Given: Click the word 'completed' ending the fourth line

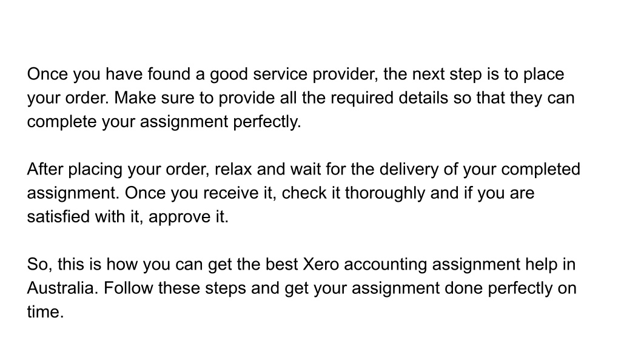Looking at the screenshot, I should pyautogui.click(x=540, y=170).
